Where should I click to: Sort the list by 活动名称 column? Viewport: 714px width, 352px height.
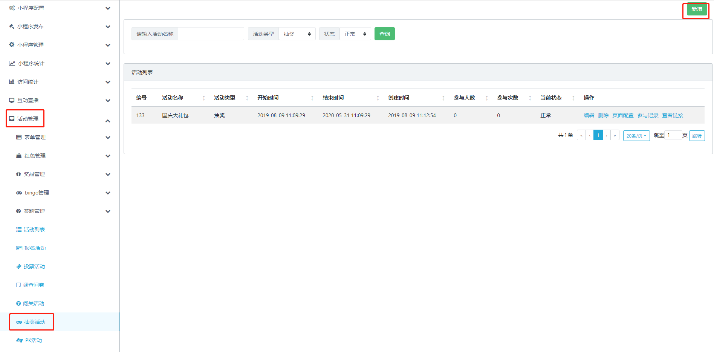(204, 98)
